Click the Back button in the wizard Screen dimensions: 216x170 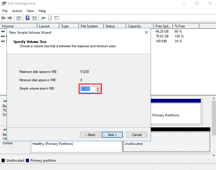click(91, 135)
